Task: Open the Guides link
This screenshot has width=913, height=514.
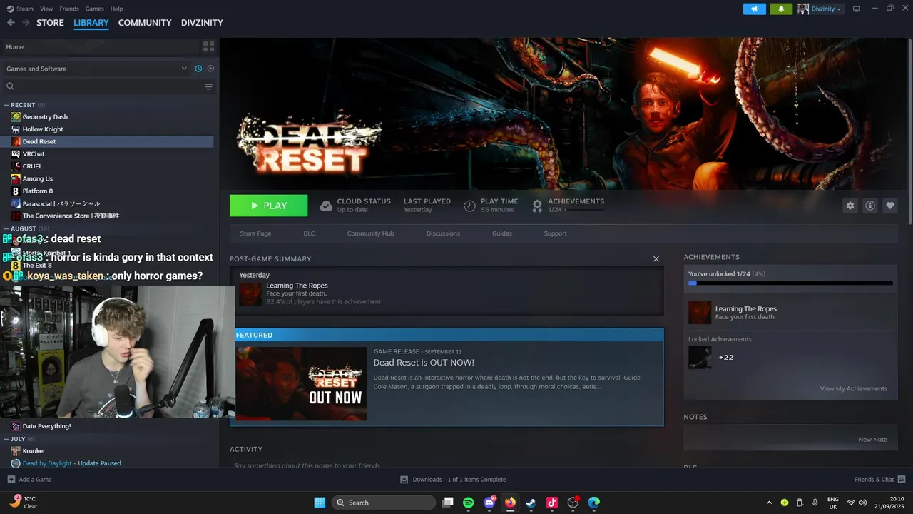Action: (x=501, y=233)
